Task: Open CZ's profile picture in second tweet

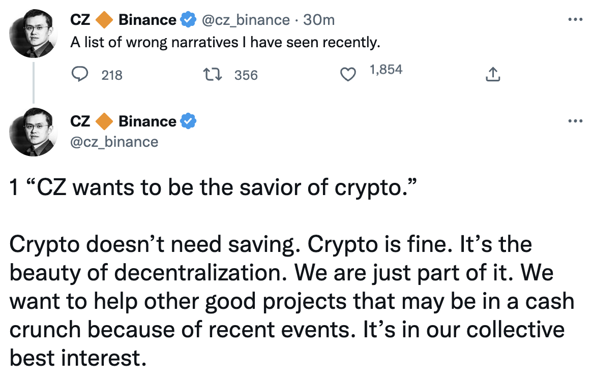Action: point(33,132)
